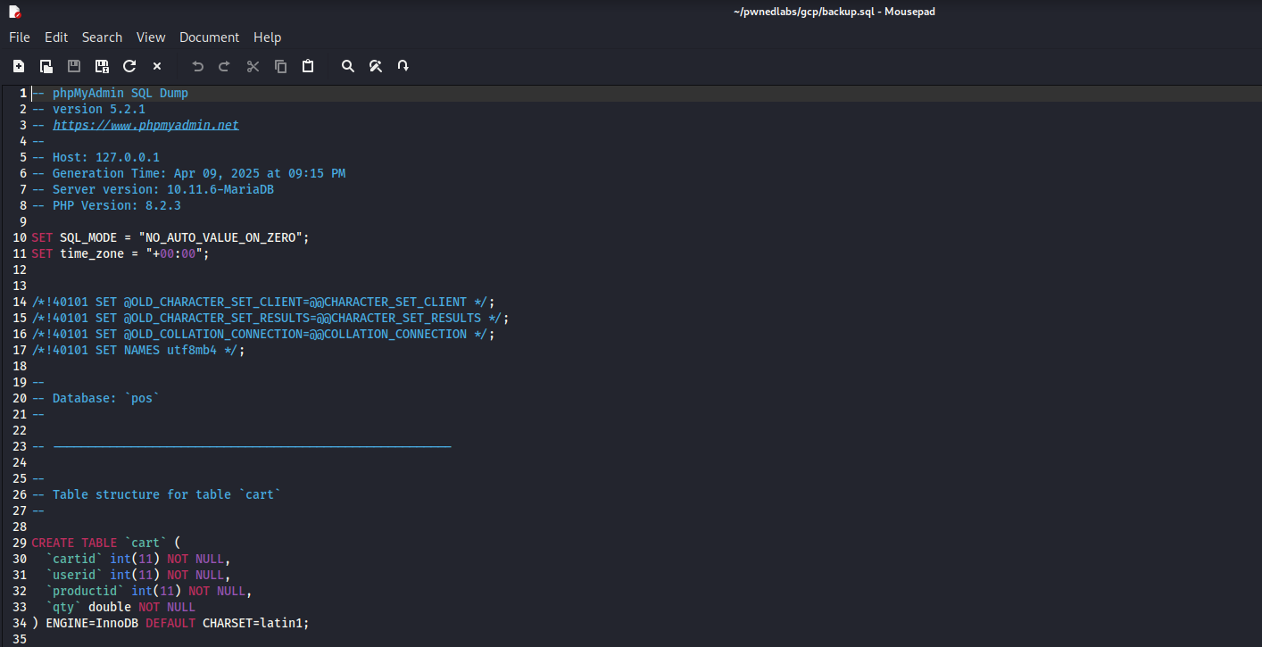This screenshot has width=1262, height=647.
Task: Click 'Table structure for table `cart`' text
Action: coord(167,494)
